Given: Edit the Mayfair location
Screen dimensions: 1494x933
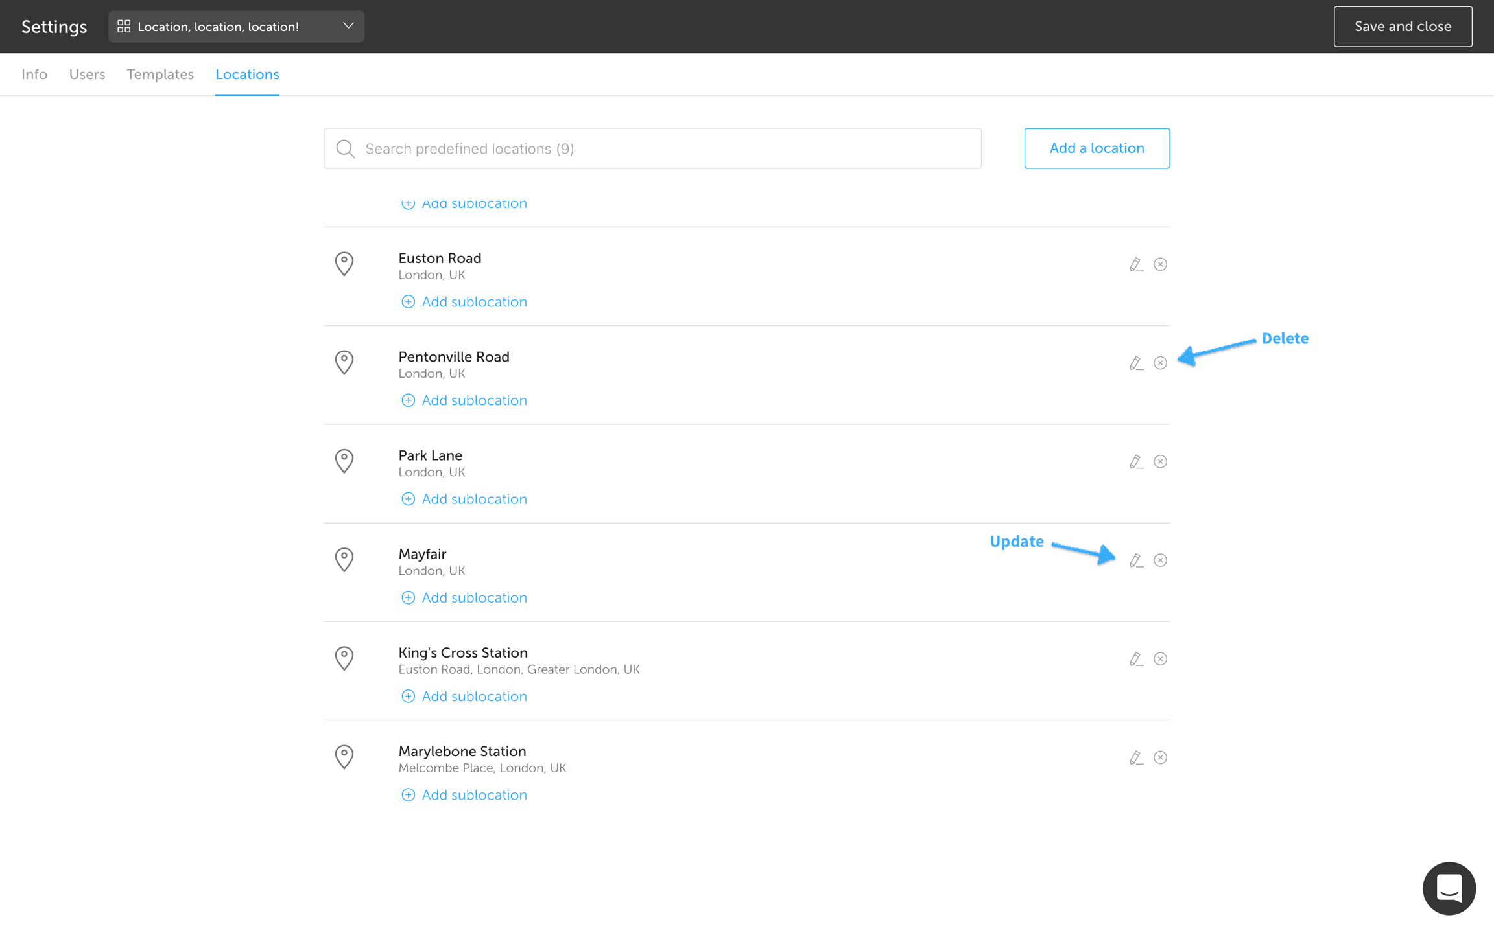Looking at the screenshot, I should point(1135,560).
